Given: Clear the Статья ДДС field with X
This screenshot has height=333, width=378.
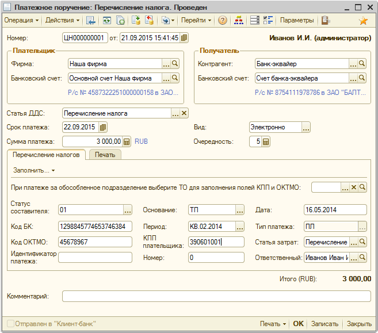Looking at the screenshot, I should click(x=184, y=113).
